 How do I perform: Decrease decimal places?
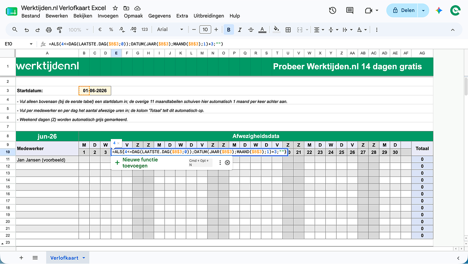(x=122, y=29)
